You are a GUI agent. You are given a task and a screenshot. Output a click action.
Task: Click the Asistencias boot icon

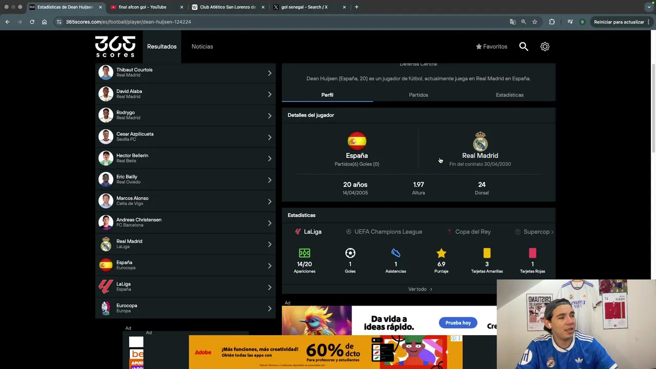pyautogui.click(x=396, y=253)
